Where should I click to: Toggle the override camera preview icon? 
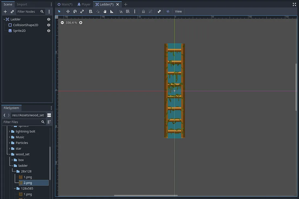coord(168,11)
